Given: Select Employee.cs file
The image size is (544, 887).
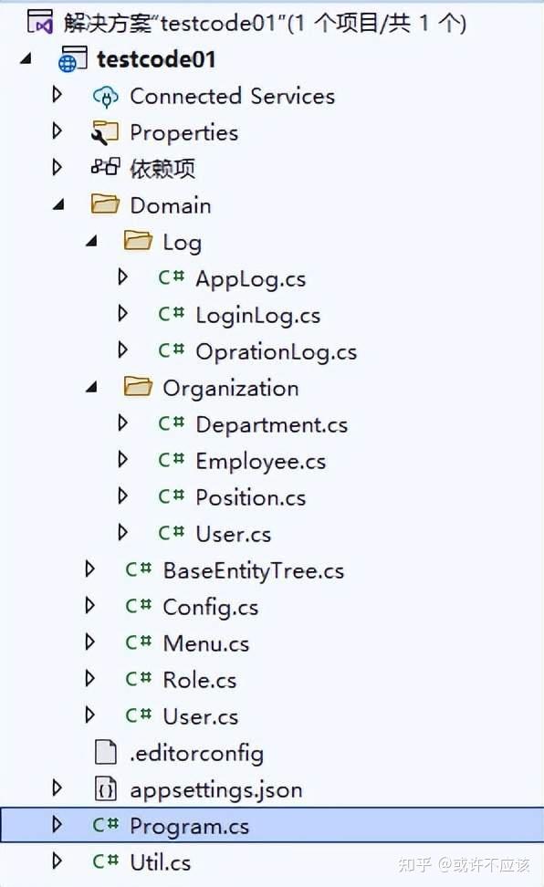Looking at the screenshot, I should [x=261, y=462].
